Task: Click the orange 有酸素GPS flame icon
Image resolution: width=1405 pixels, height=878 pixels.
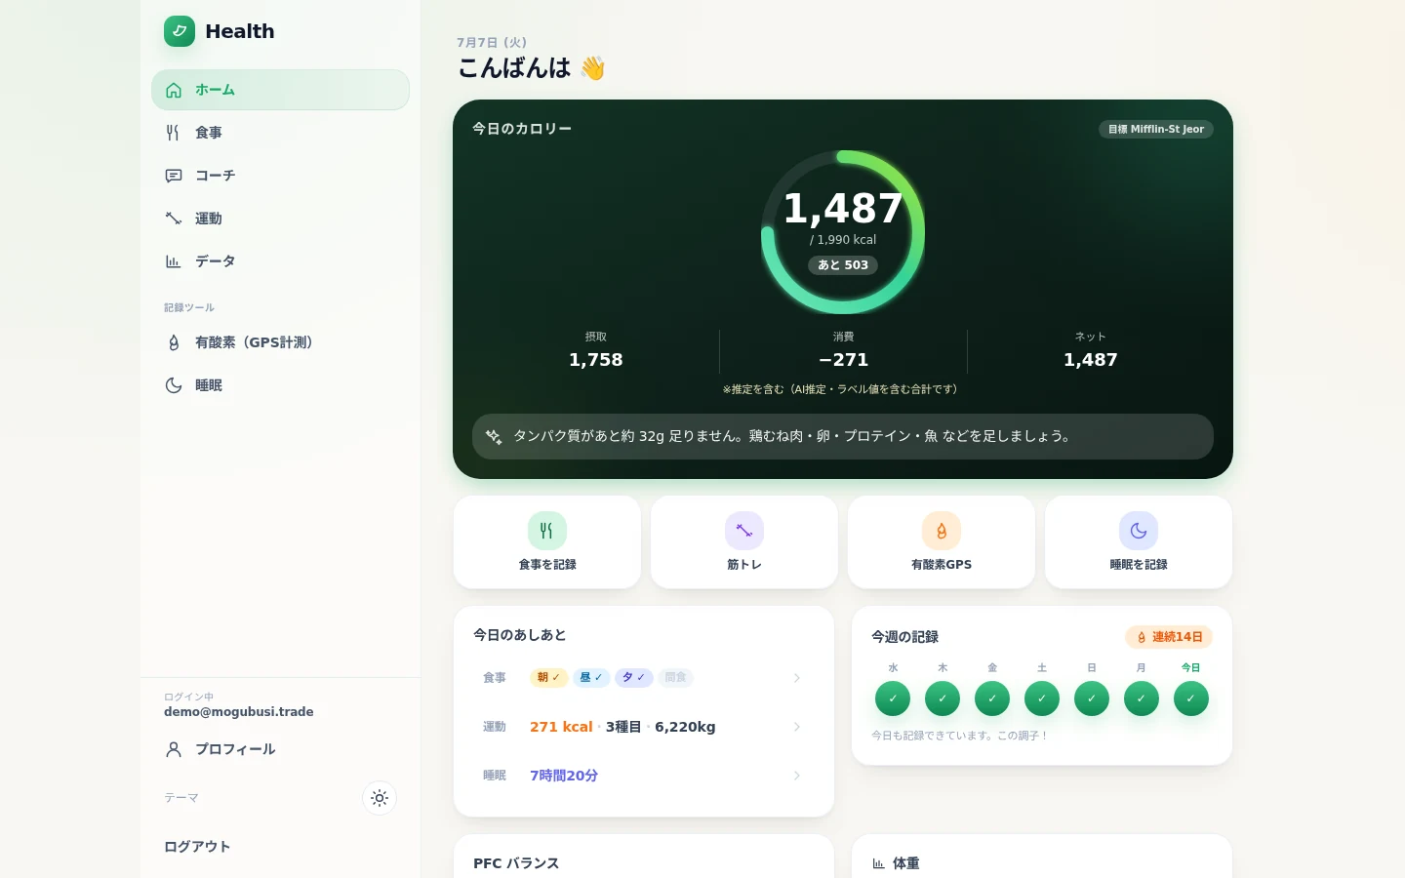Action: (942, 531)
